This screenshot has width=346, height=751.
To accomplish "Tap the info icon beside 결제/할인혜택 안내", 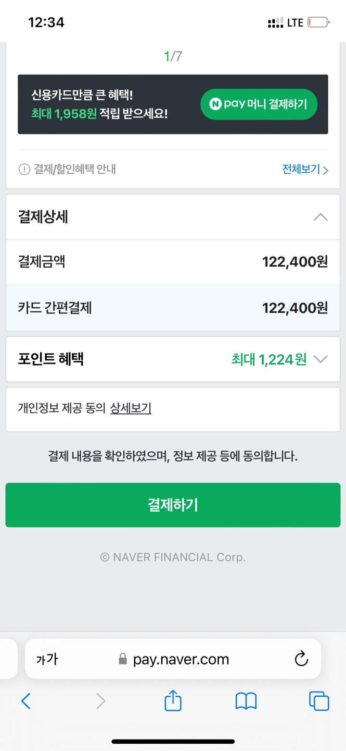I will click(24, 169).
